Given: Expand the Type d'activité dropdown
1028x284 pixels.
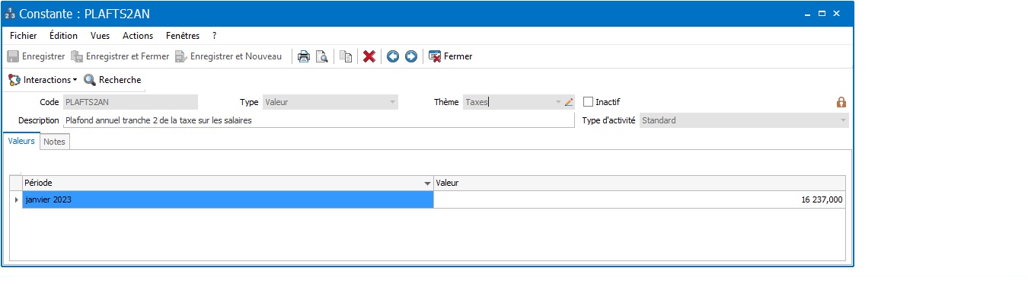Looking at the screenshot, I should (x=843, y=120).
